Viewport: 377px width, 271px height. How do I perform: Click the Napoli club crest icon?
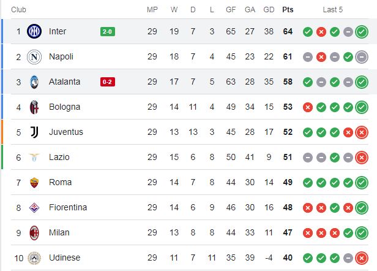[34, 57]
